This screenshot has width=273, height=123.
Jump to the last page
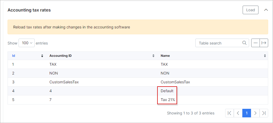click(x=264, y=113)
